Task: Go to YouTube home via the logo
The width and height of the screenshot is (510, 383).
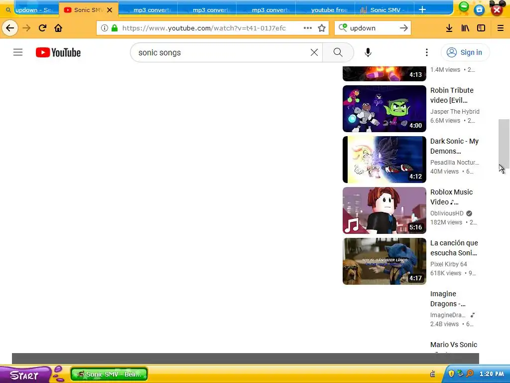Action: 58,52
